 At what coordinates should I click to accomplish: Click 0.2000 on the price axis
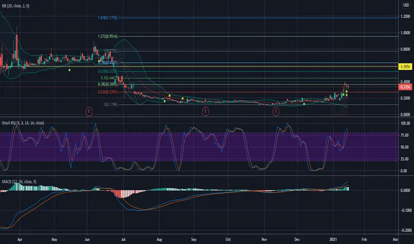(405, 98)
